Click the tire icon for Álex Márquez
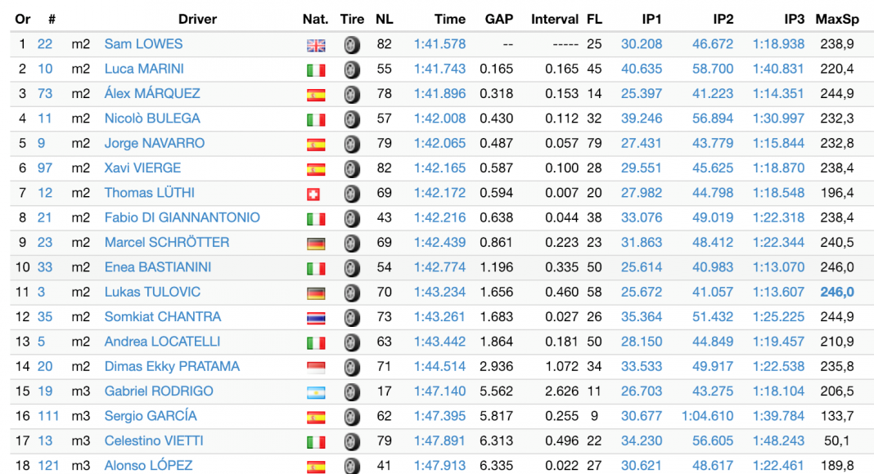The width and height of the screenshot is (874, 474). point(352,95)
